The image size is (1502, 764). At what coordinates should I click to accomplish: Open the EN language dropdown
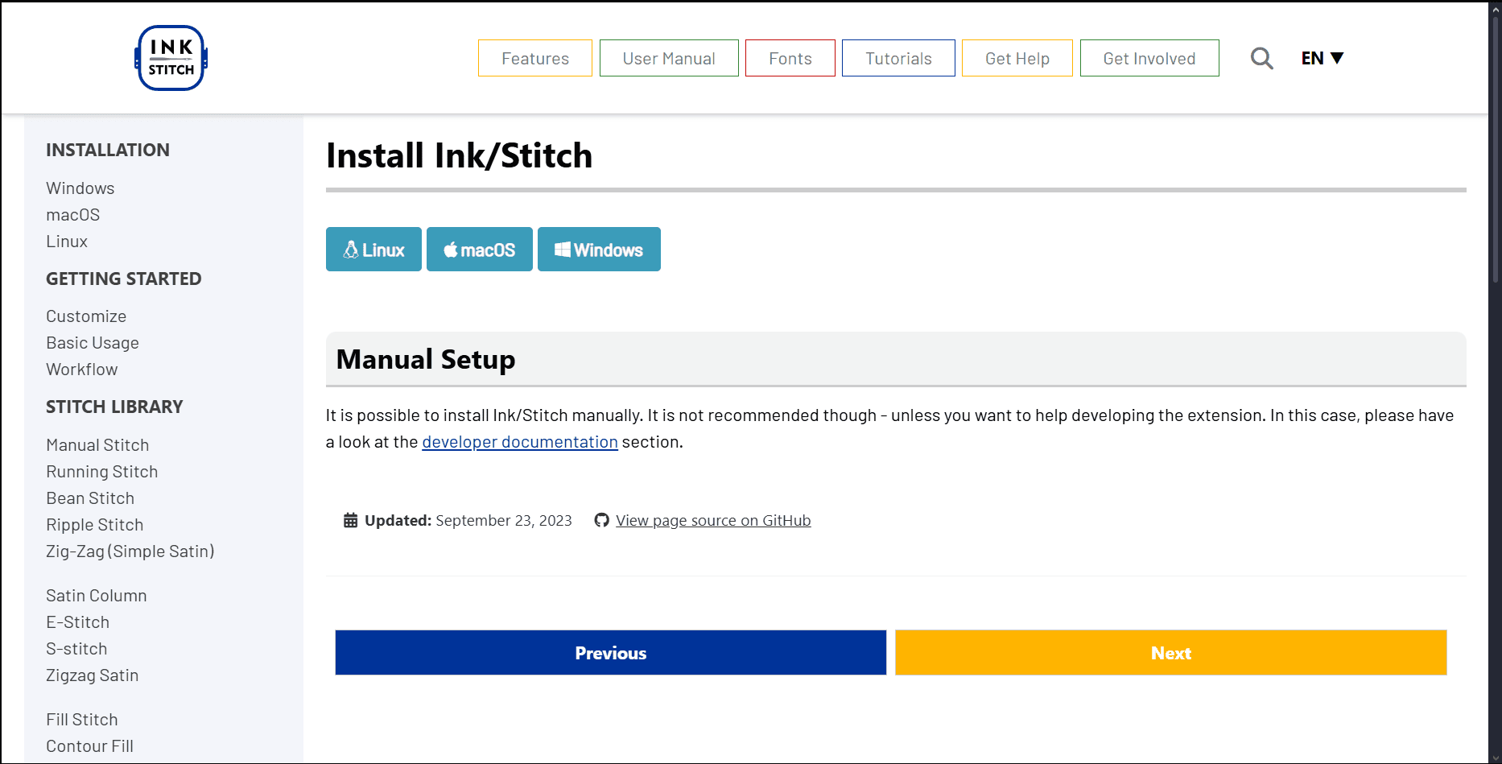click(1322, 58)
